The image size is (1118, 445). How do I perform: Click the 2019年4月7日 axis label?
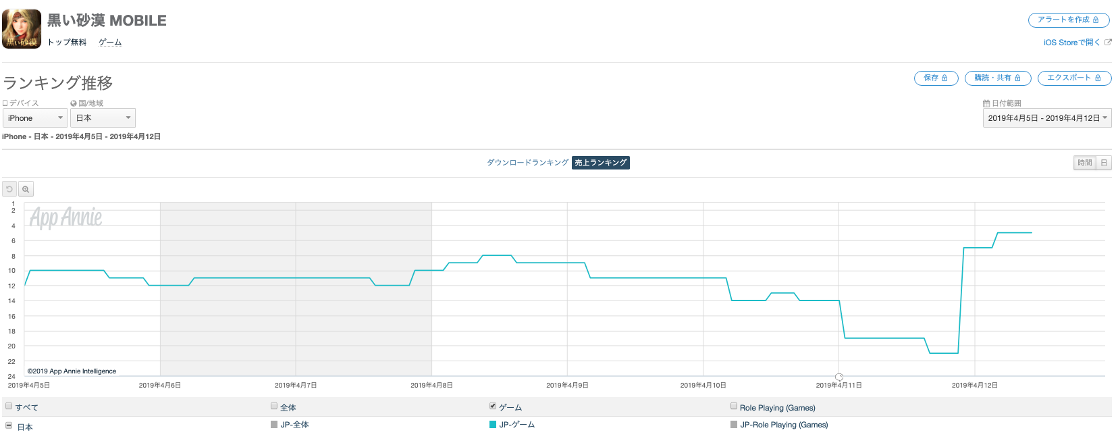[296, 386]
